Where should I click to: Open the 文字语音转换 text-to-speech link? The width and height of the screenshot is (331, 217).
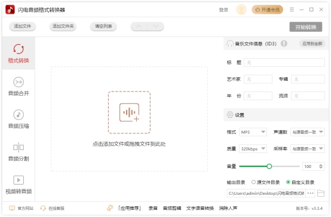click(200, 209)
